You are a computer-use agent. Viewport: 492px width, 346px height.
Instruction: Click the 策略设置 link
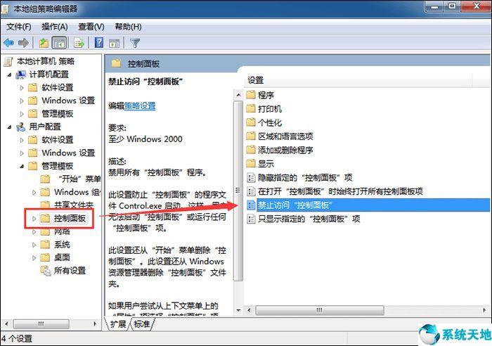click(x=140, y=105)
